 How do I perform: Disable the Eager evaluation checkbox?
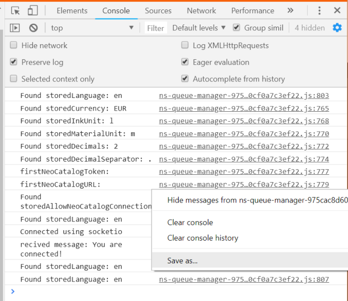tap(185, 62)
